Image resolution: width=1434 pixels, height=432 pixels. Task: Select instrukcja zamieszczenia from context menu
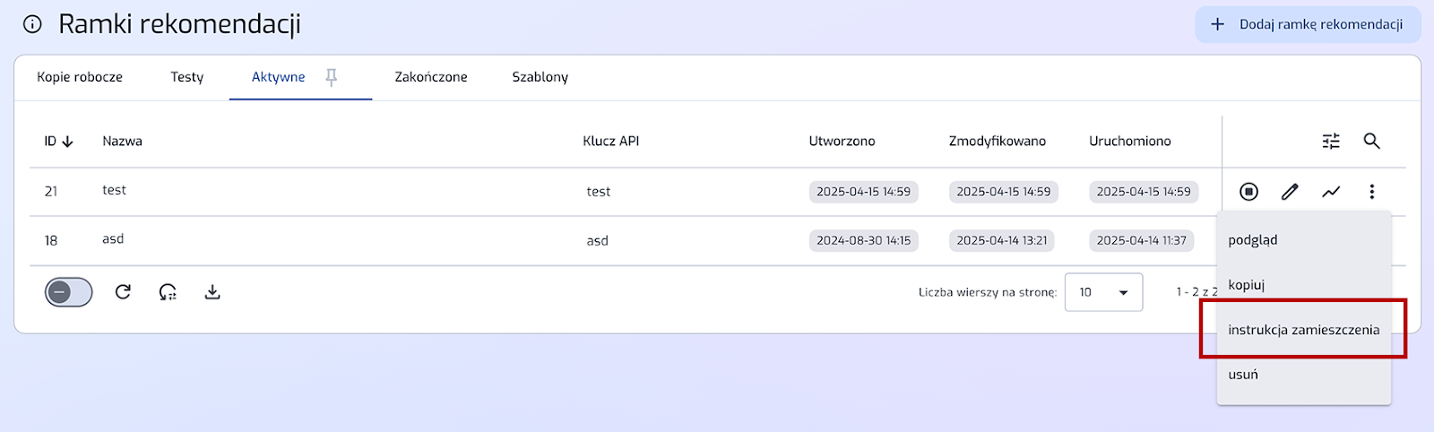tap(1303, 330)
